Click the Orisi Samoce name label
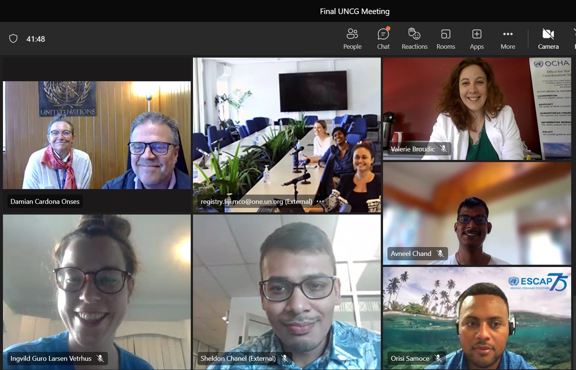 click(410, 358)
